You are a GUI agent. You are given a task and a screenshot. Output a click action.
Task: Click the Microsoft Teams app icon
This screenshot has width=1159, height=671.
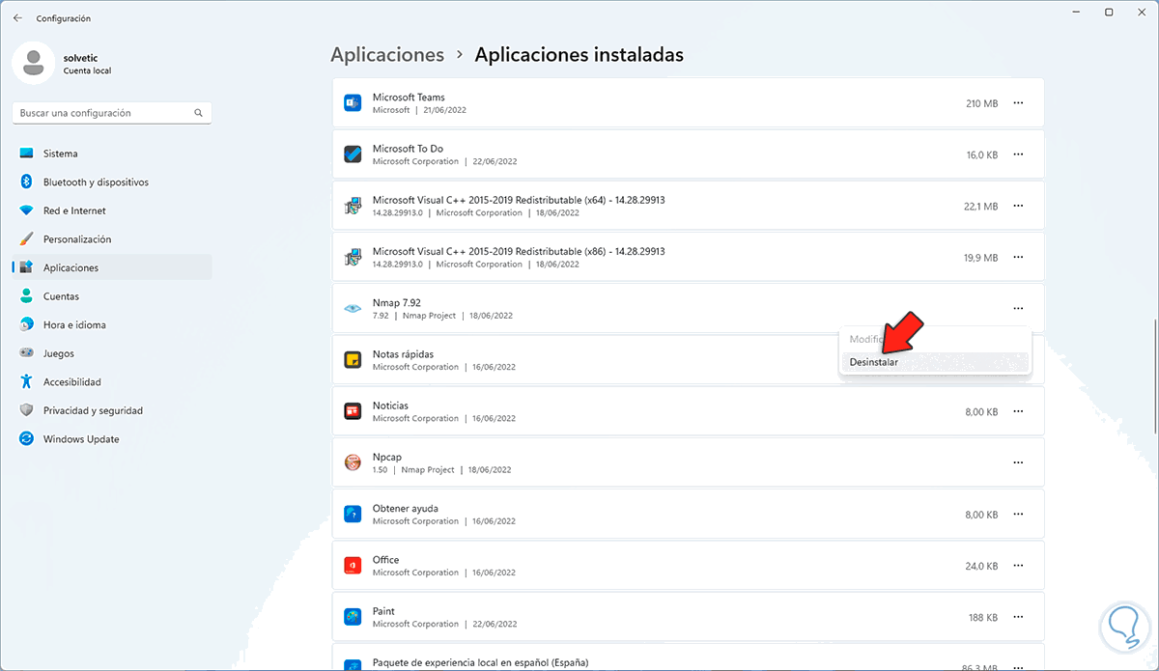click(353, 103)
